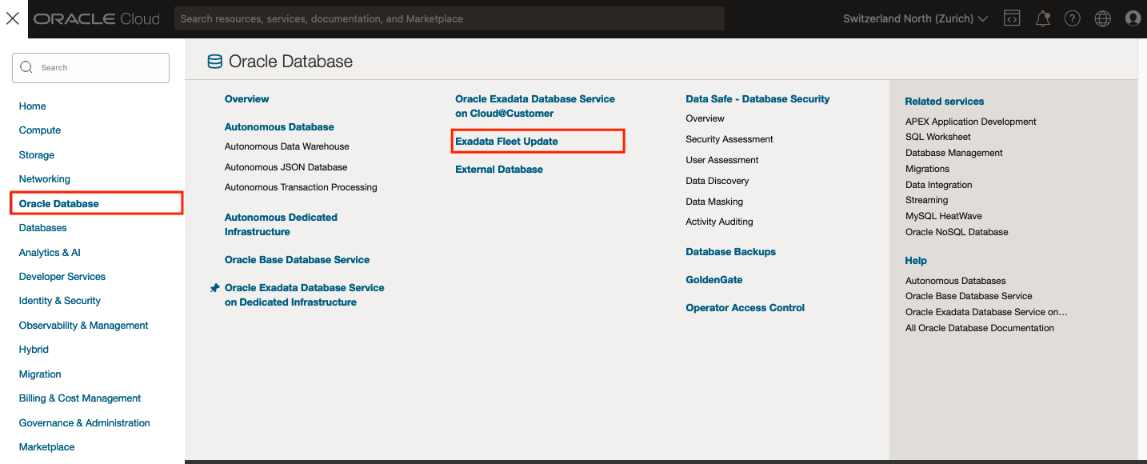
Task: Open the Cloud Shell code editor icon
Action: click(x=1011, y=18)
